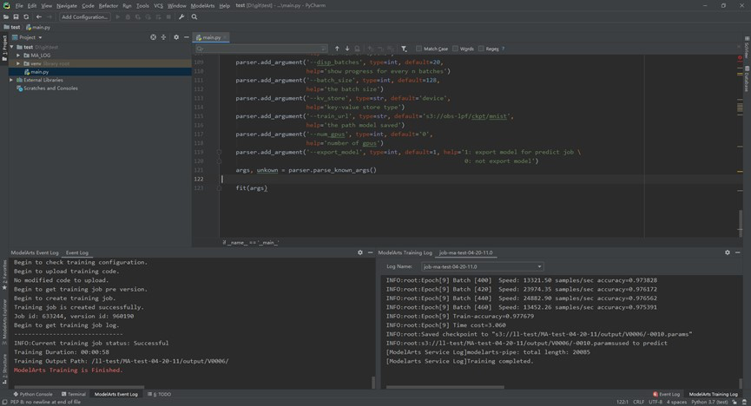Click the Save All toolbar icon

point(16,16)
